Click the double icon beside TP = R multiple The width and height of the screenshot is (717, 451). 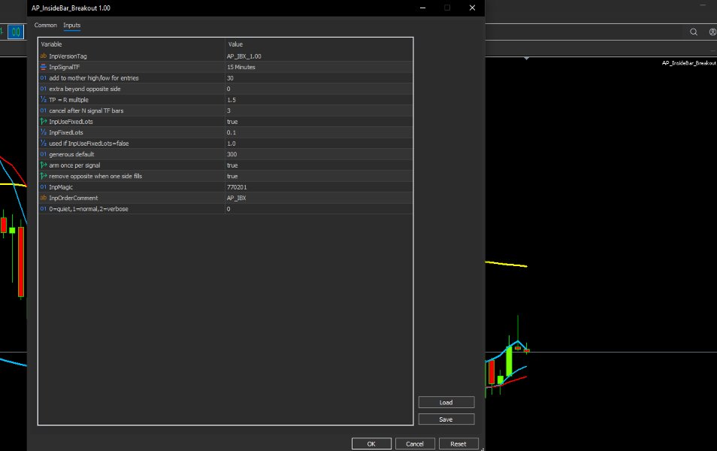(44, 100)
